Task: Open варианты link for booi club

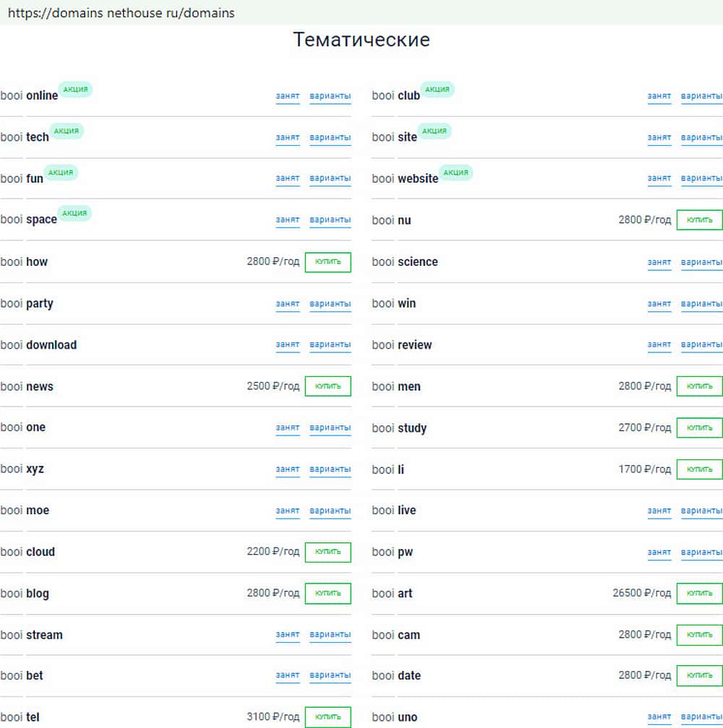Action: (701, 96)
